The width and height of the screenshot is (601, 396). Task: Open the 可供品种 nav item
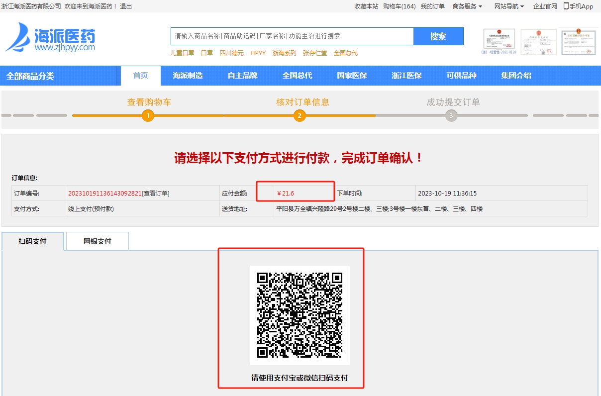[x=461, y=76]
